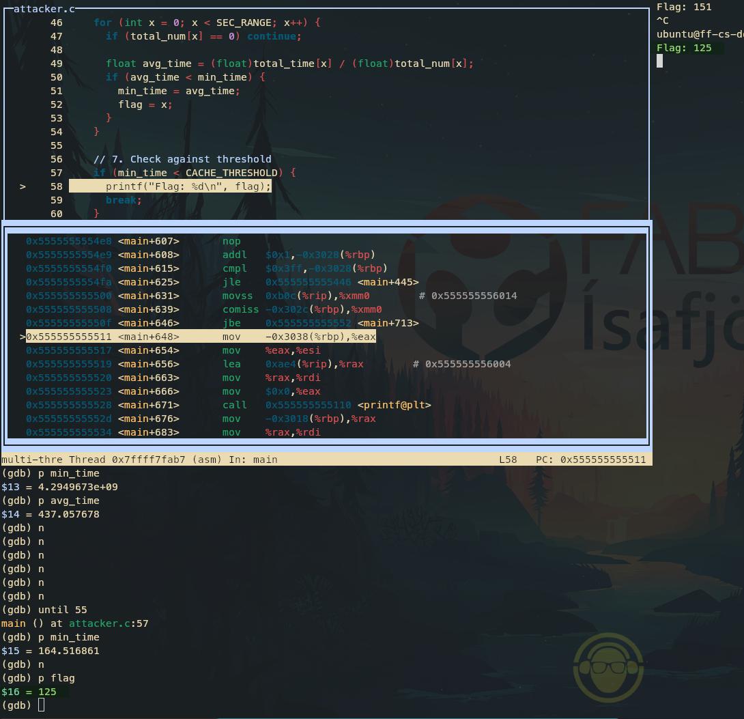This screenshot has width=744, height=719.
Task: Select the 'p flag' gdb command
Action: pos(57,678)
